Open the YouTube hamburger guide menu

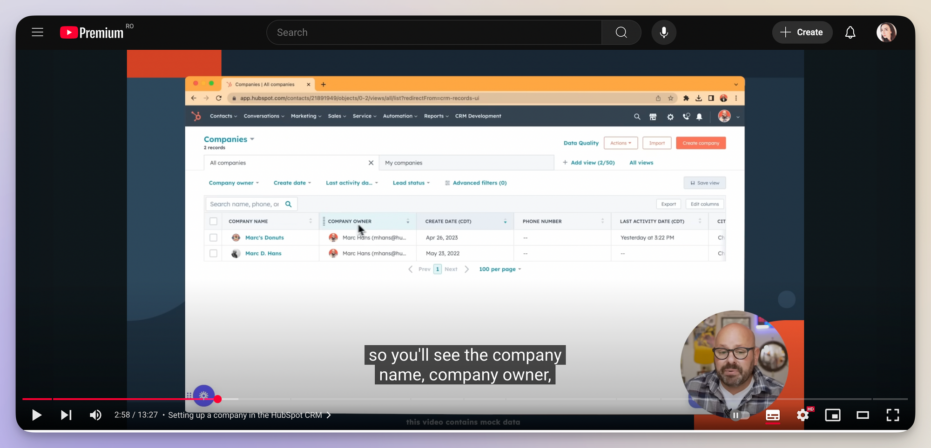38,32
